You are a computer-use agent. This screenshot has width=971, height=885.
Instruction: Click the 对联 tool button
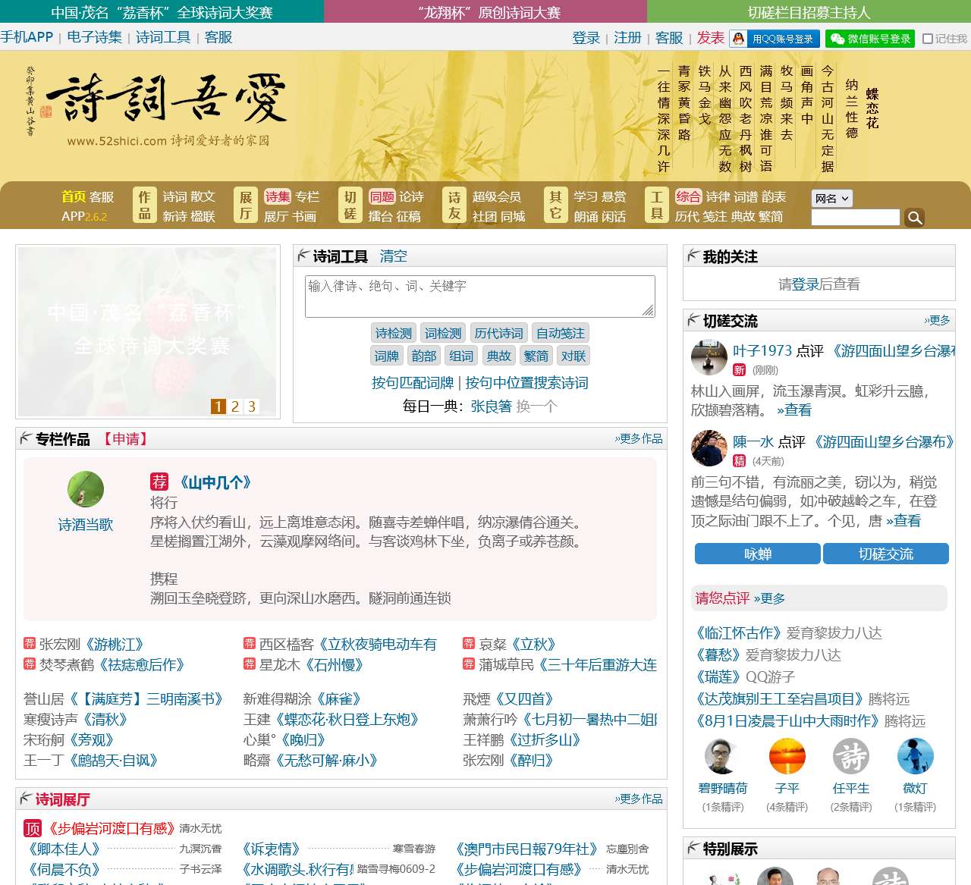tap(573, 356)
